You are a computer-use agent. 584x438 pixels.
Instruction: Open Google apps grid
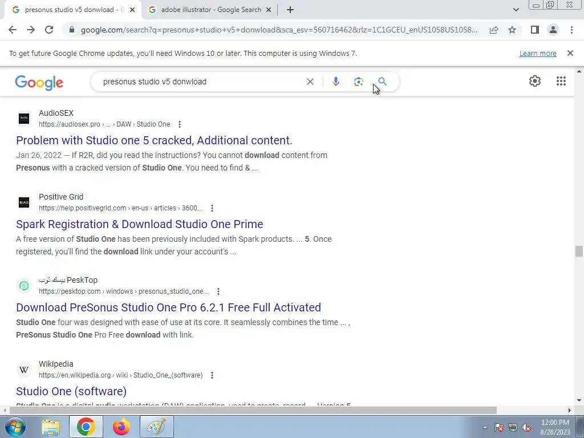pyautogui.click(x=561, y=81)
